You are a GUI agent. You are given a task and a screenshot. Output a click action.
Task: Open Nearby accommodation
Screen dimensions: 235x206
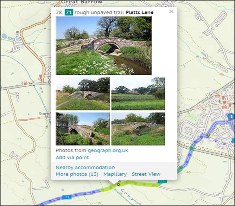[x=85, y=167]
